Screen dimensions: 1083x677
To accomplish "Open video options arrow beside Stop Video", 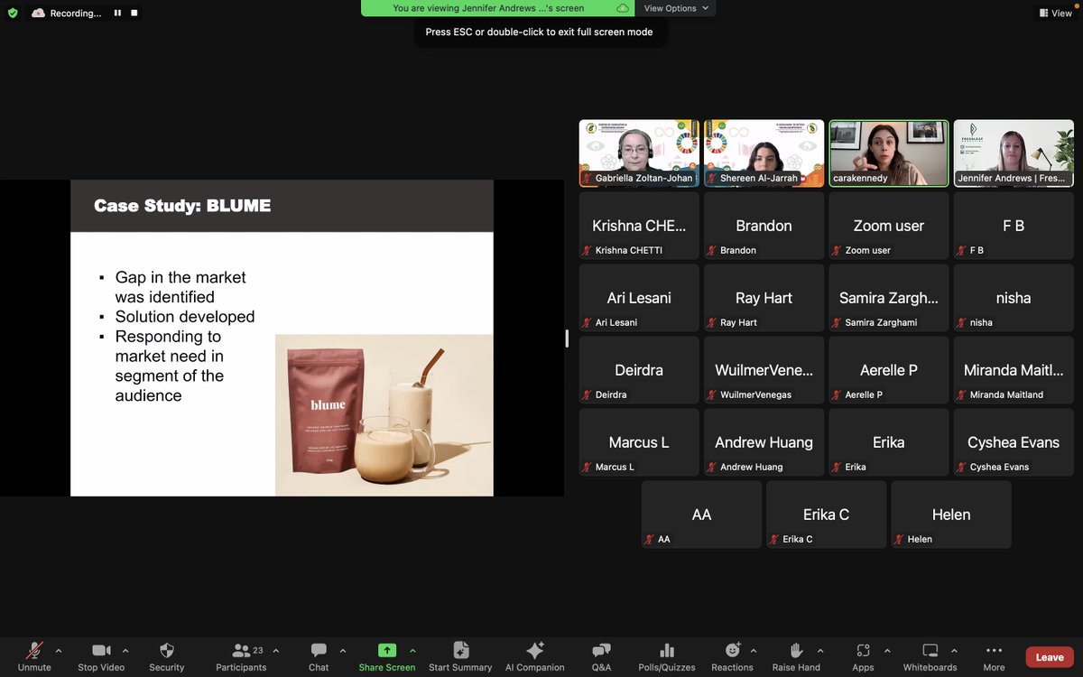I will [x=125, y=650].
